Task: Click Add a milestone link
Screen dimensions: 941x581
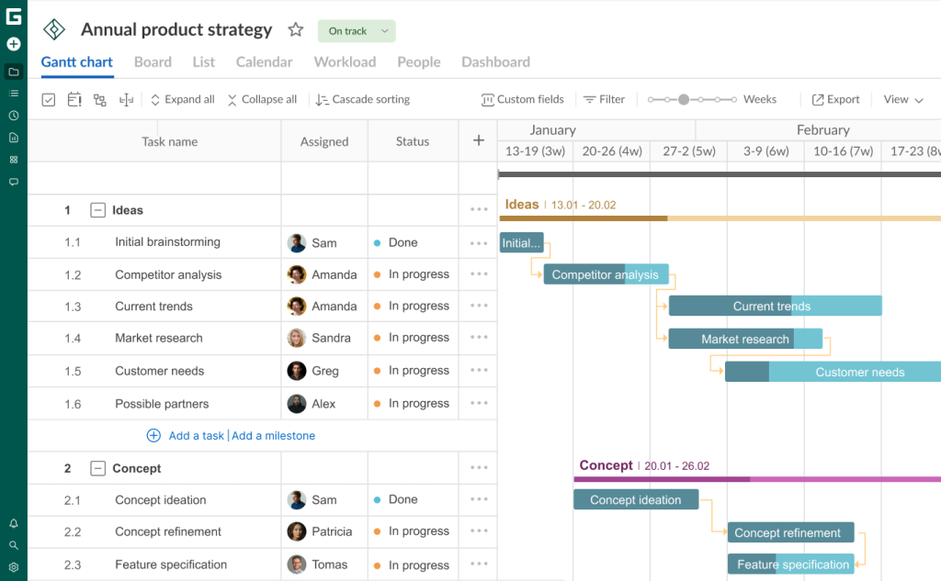Action: pyautogui.click(x=273, y=435)
